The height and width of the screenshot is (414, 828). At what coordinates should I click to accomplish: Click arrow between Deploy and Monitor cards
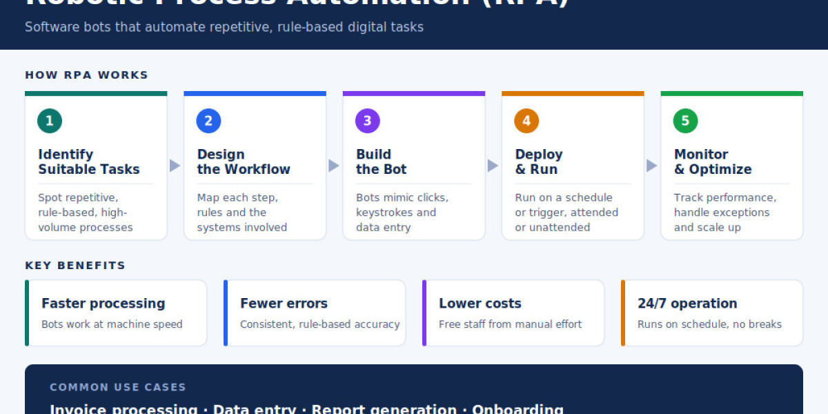(652, 166)
